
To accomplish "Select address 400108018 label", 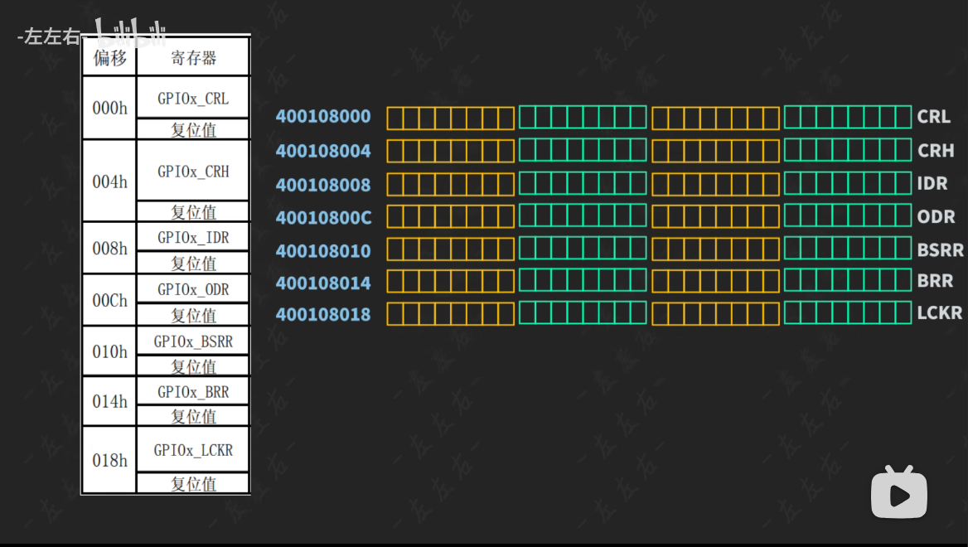I will coord(323,315).
